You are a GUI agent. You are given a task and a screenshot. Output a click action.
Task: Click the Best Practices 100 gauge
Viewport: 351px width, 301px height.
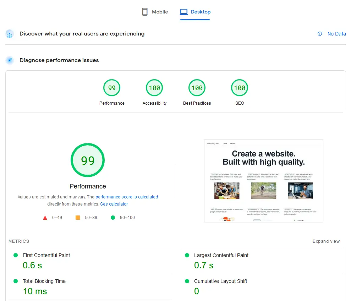click(x=197, y=88)
